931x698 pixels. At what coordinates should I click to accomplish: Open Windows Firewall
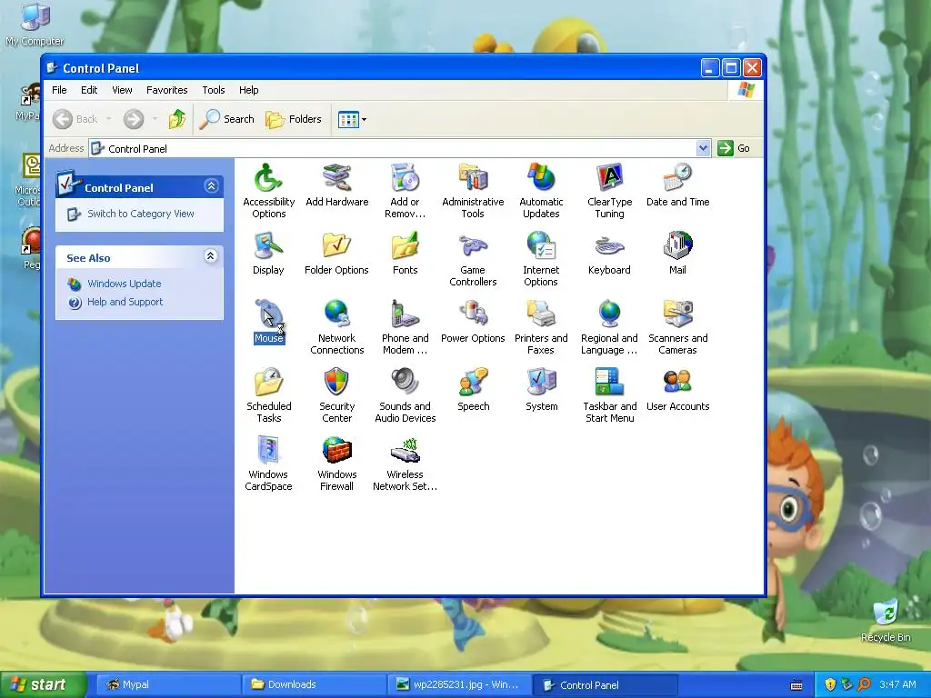click(336, 464)
